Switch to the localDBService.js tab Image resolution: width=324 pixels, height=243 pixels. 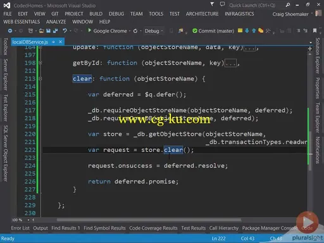pyautogui.click(x=30, y=42)
